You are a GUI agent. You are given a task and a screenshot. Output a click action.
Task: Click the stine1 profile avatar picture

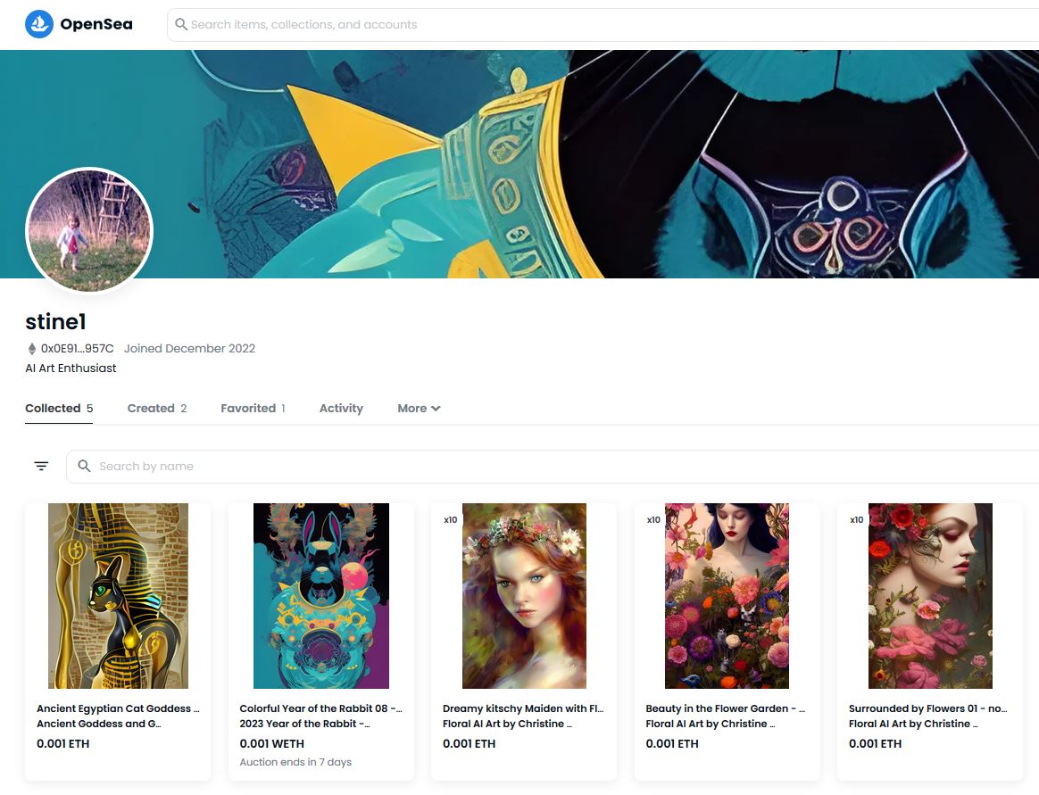88,230
